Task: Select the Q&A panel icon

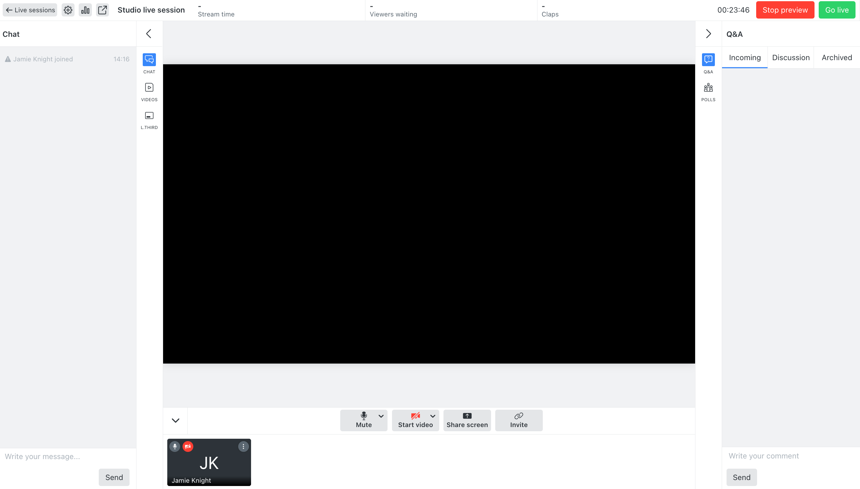Action: pos(708,59)
